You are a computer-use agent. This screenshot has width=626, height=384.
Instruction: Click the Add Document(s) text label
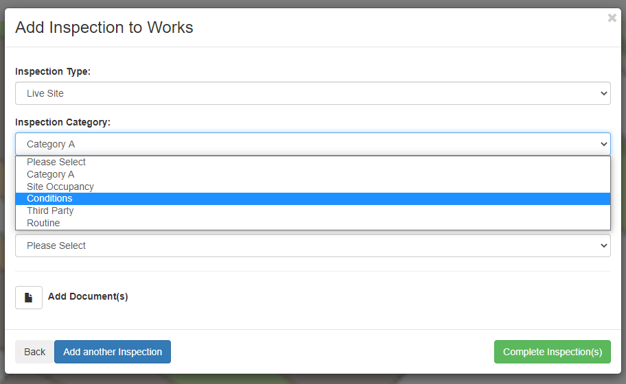tap(88, 297)
